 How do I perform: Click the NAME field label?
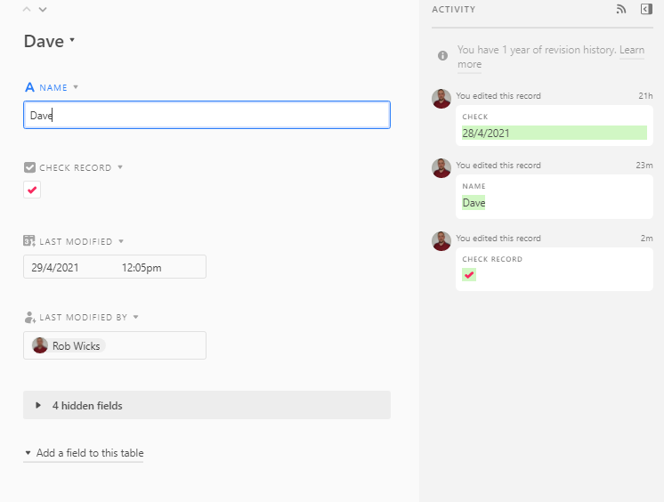click(x=53, y=88)
